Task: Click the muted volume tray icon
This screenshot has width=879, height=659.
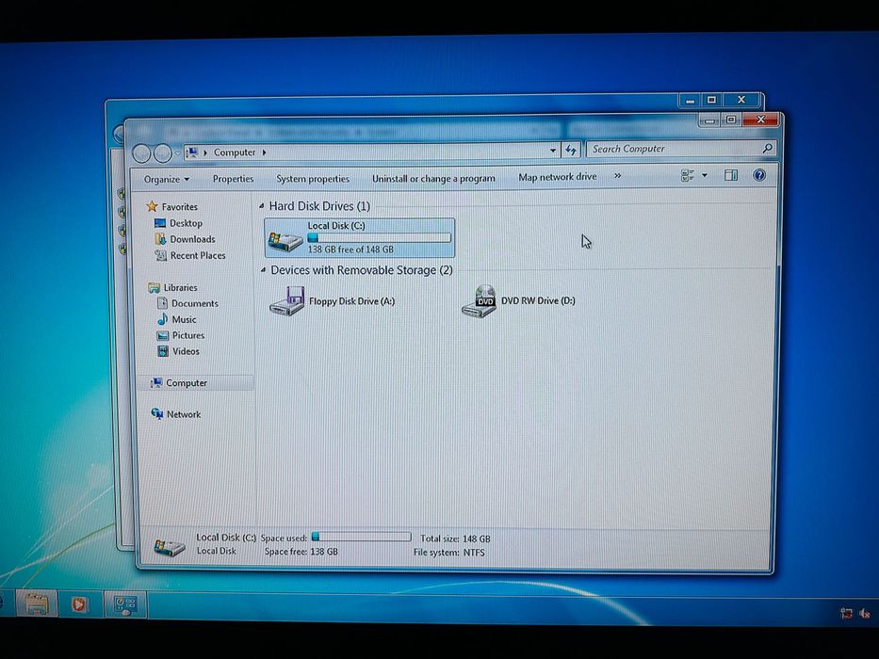Action: pos(865,613)
